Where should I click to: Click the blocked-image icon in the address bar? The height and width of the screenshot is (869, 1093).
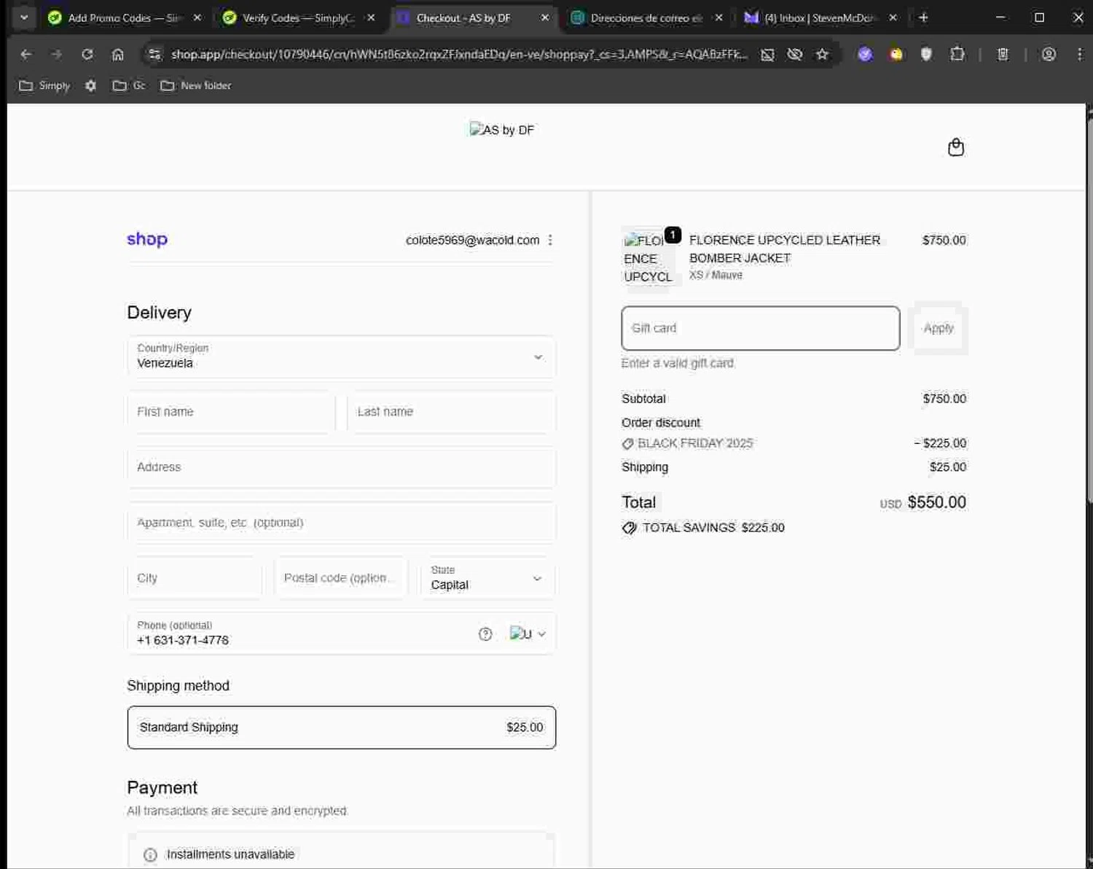767,54
